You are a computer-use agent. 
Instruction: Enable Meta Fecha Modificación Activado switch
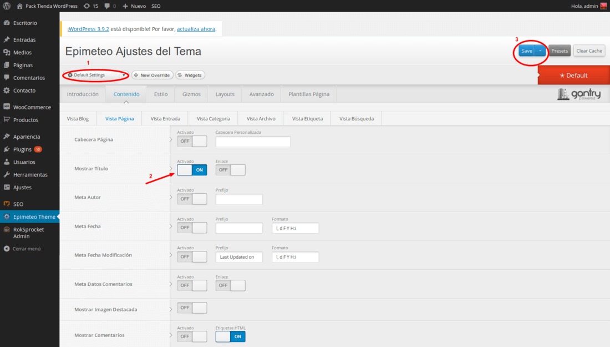click(x=192, y=257)
